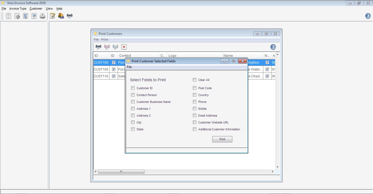Screen dimensions: 373x194
Task: Open the main File menu
Action: point(4,9)
